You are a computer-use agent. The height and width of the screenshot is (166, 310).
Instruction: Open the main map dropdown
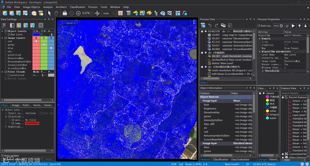coord(113,13)
